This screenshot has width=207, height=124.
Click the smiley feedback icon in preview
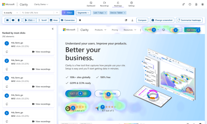(x=164, y=30)
